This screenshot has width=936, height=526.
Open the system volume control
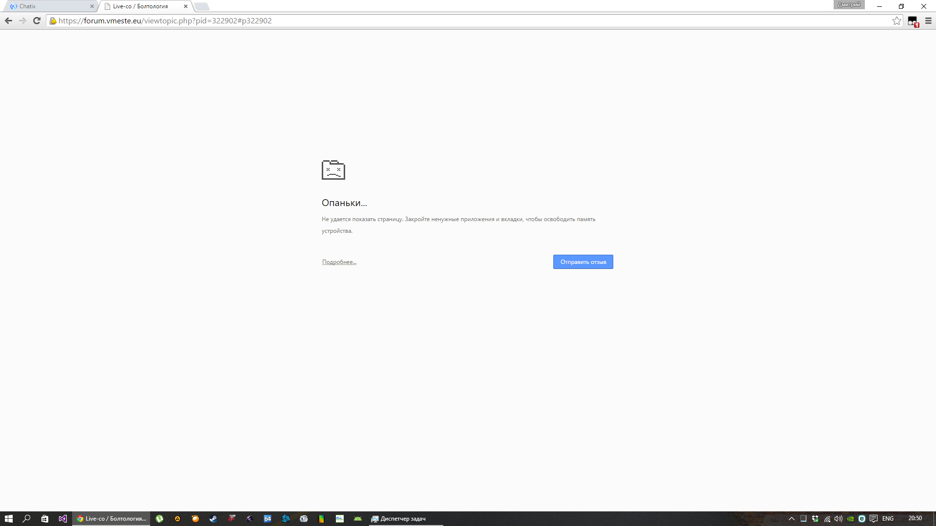838,519
